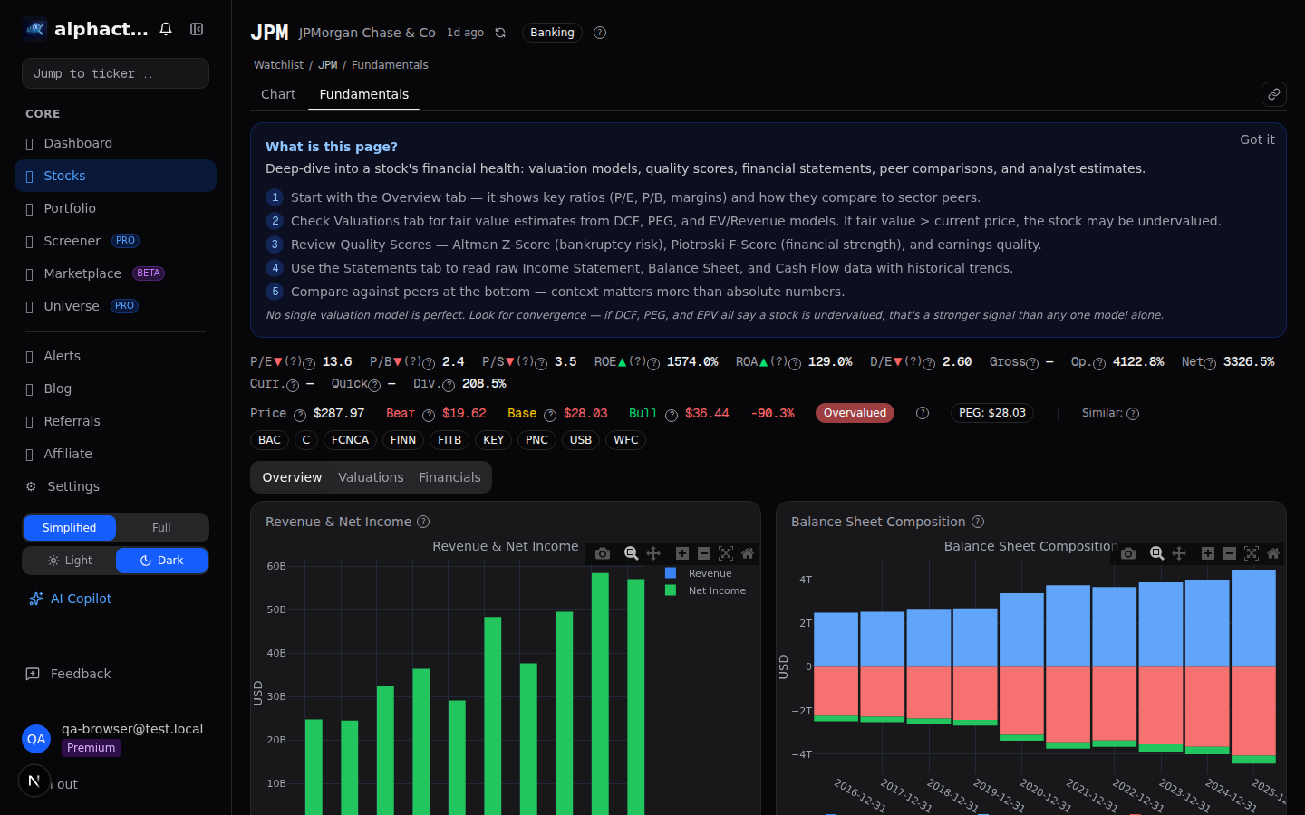1305x815 pixels.
Task: Switch view mode to Full
Action: tap(161, 527)
